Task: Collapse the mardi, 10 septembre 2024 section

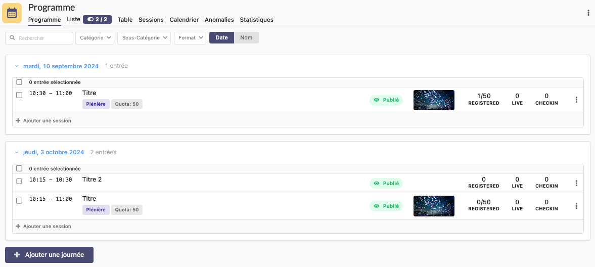Action: 17,66
